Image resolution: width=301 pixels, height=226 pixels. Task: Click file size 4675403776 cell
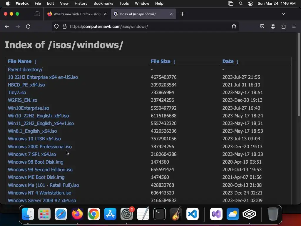coord(163,77)
